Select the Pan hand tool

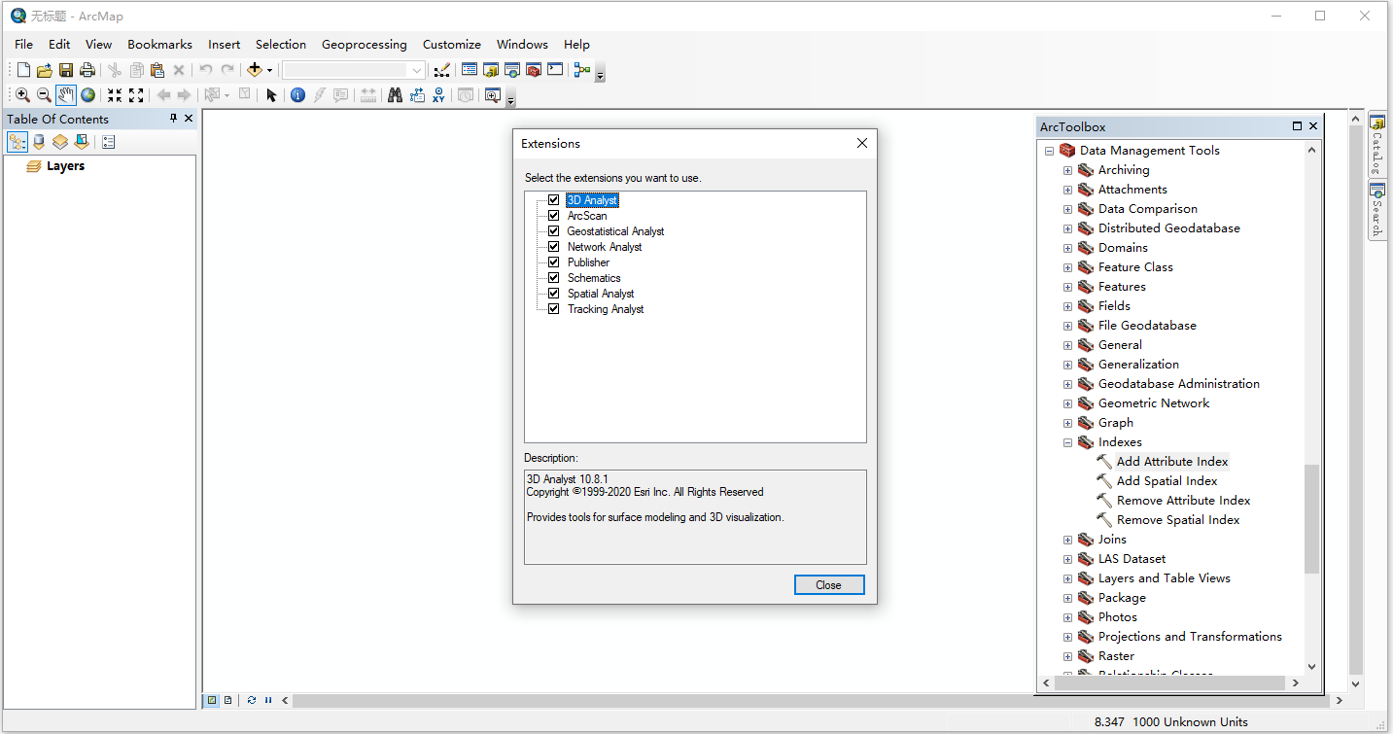[66, 95]
